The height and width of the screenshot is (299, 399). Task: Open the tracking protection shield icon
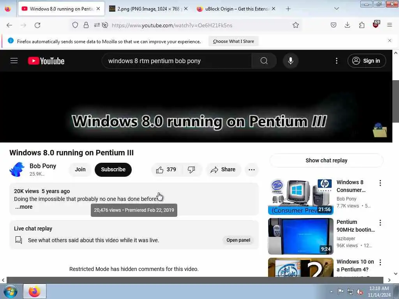click(x=75, y=25)
